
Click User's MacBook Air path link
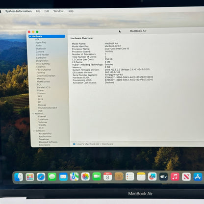tap(88, 144)
